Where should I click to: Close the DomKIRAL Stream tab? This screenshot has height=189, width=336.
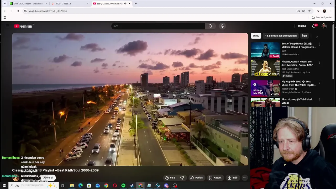46,4
